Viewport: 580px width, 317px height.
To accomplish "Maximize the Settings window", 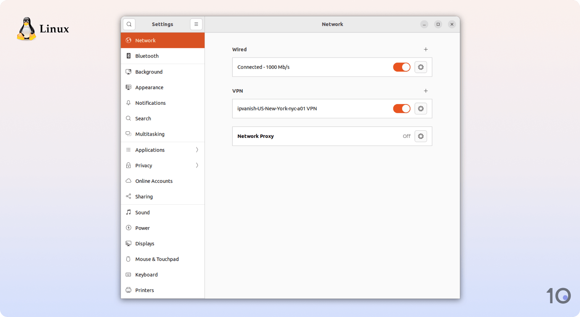I will pos(438,24).
